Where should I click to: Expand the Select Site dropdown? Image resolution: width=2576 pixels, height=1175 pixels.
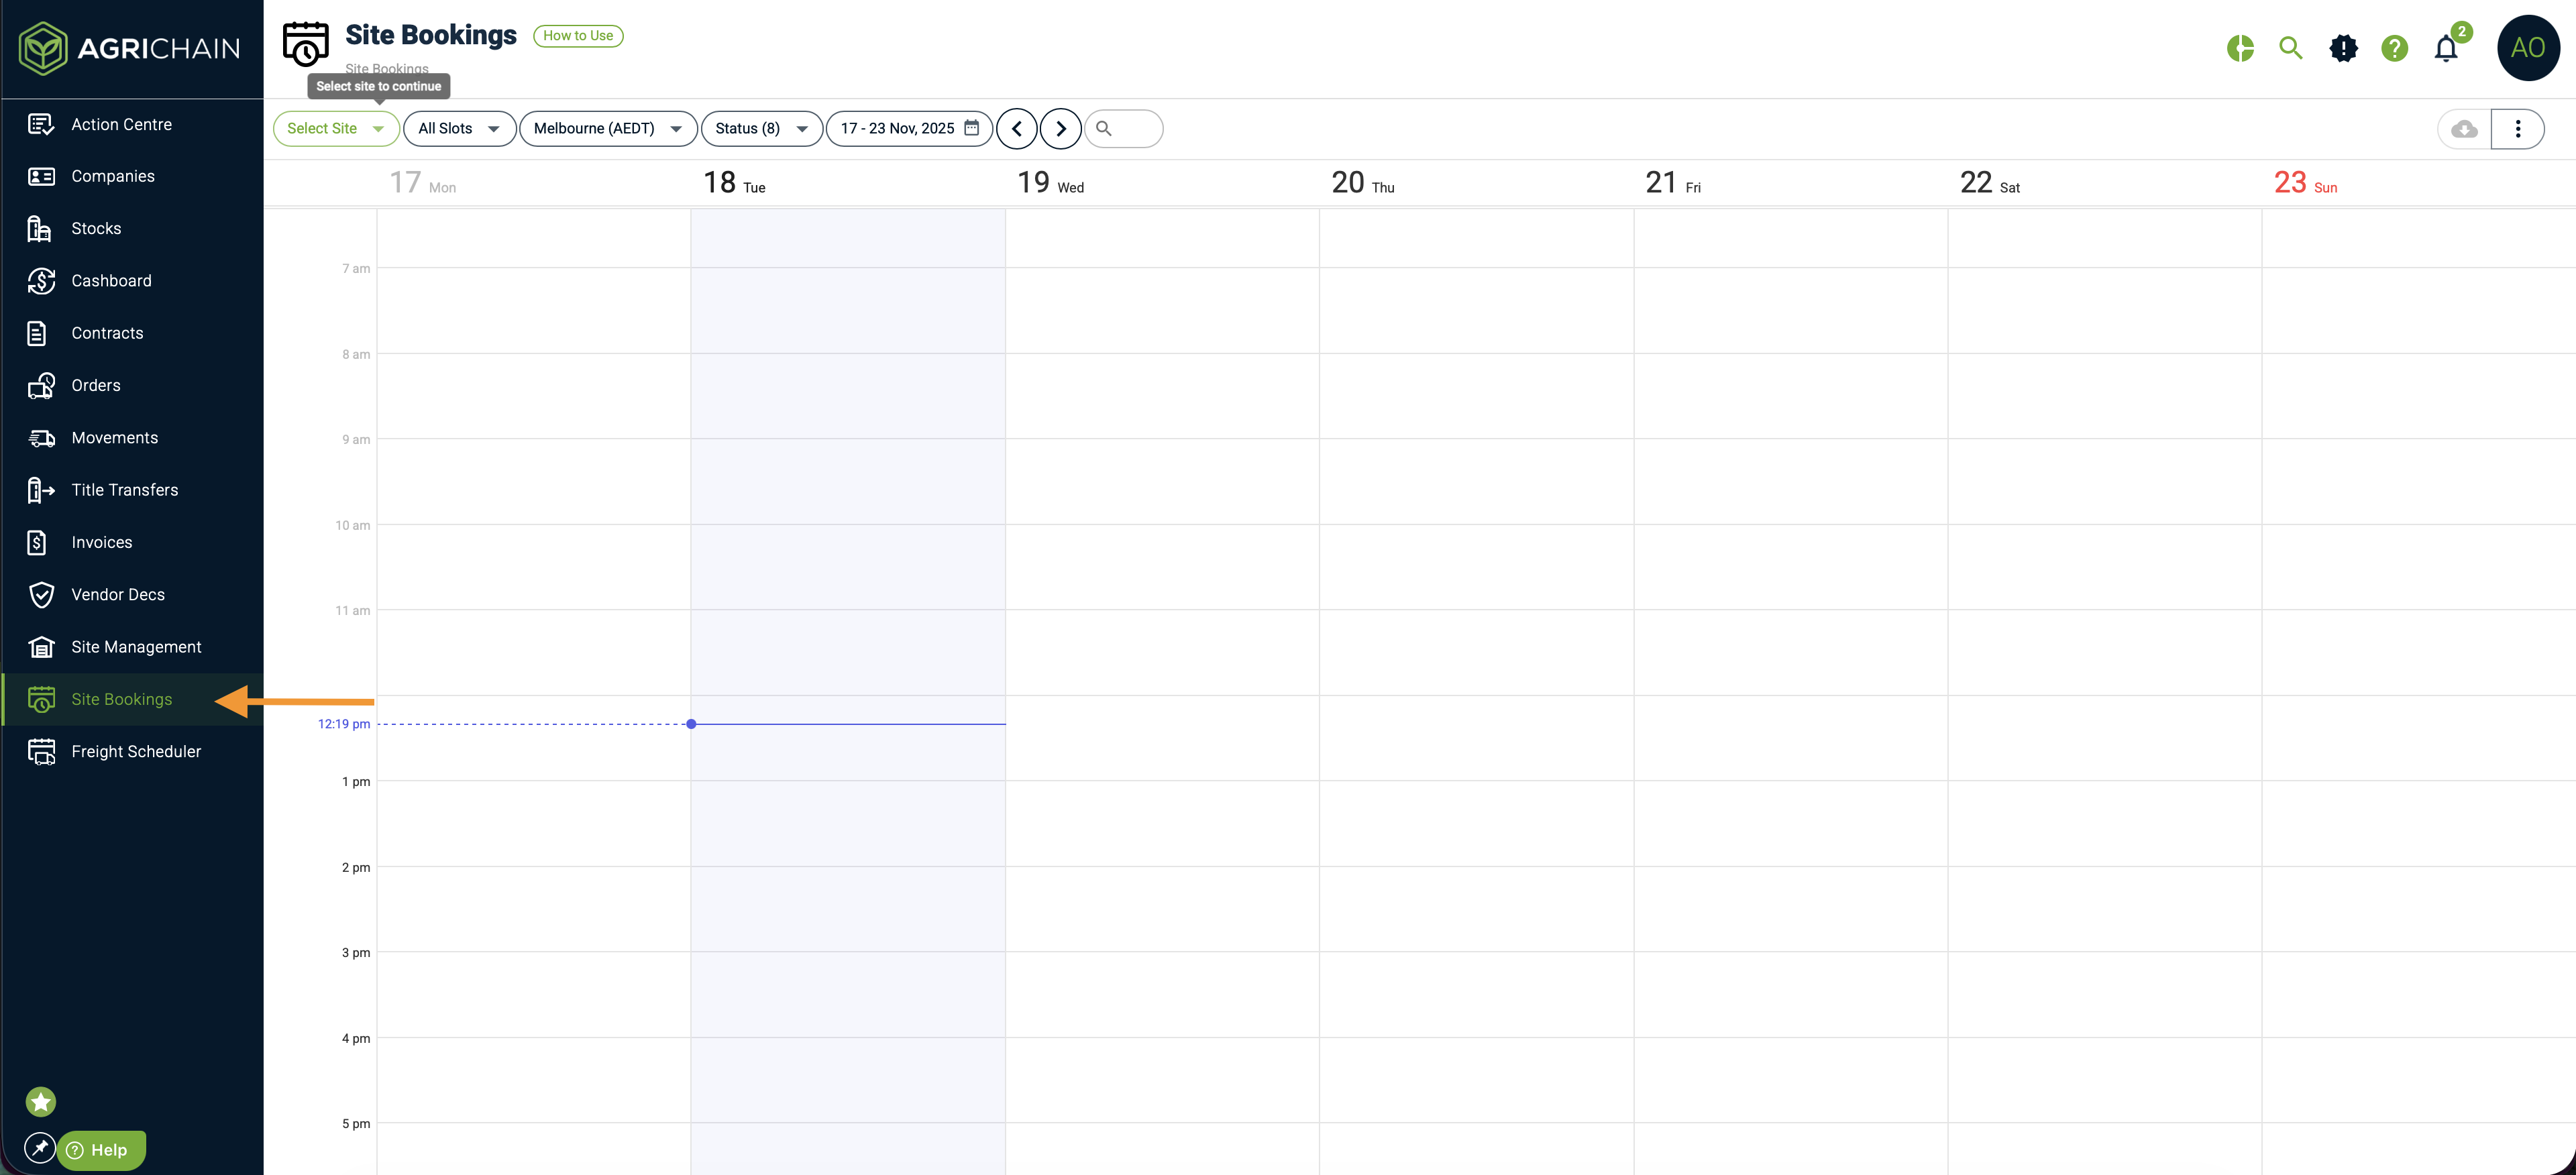click(x=336, y=129)
